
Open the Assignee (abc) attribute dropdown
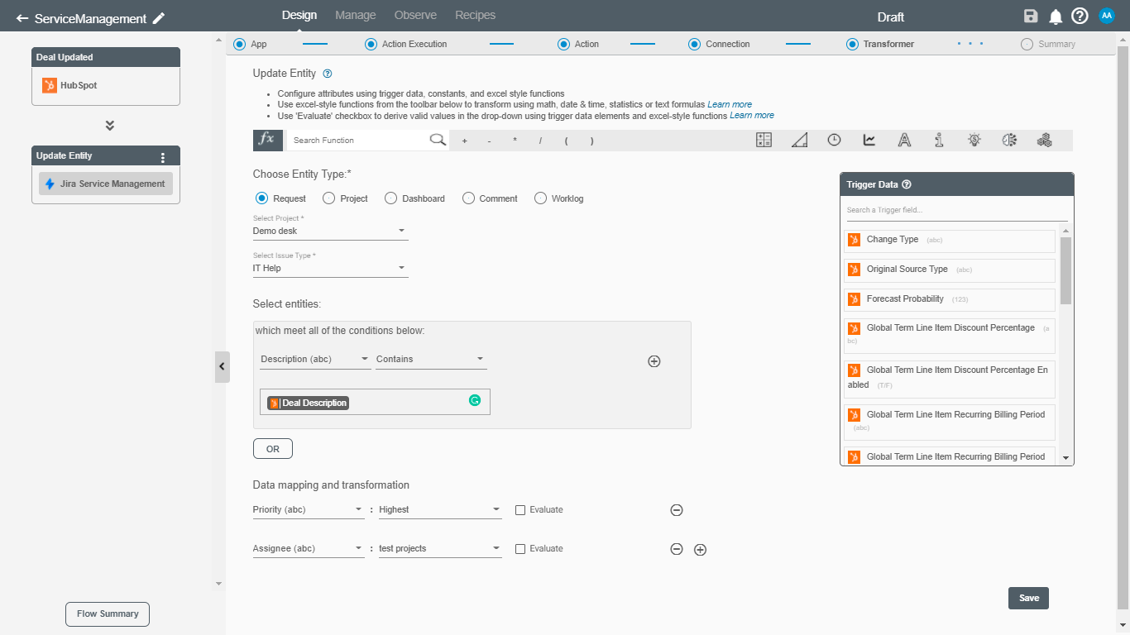pyautogui.click(x=309, y=549)
